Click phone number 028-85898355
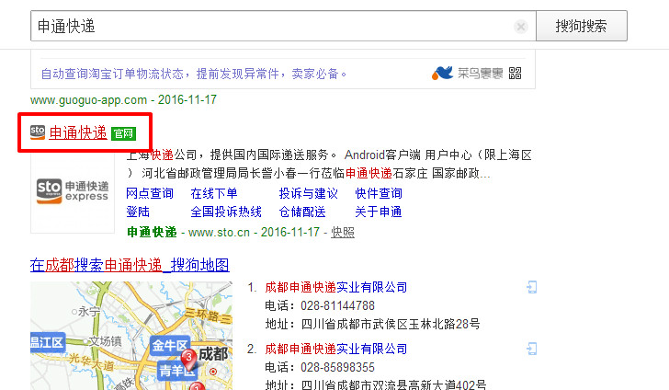 click(337, 367)
